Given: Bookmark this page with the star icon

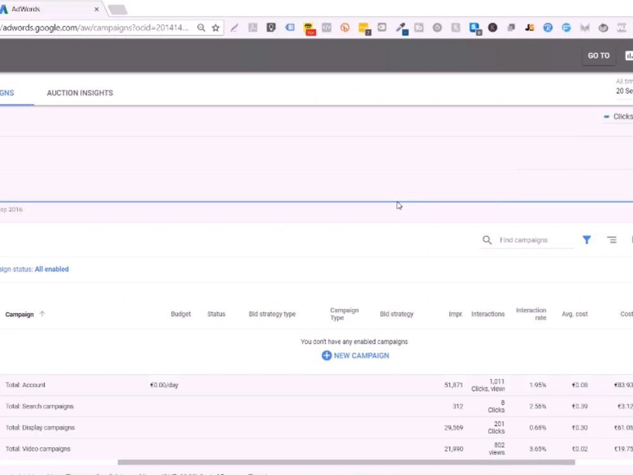Looking at the screenshot, I should pos(216,27).
